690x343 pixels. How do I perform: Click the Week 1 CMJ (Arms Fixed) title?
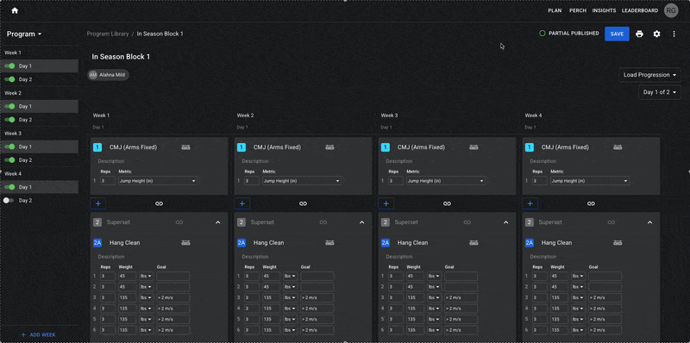pyautogui.click(x=133, y=147)
